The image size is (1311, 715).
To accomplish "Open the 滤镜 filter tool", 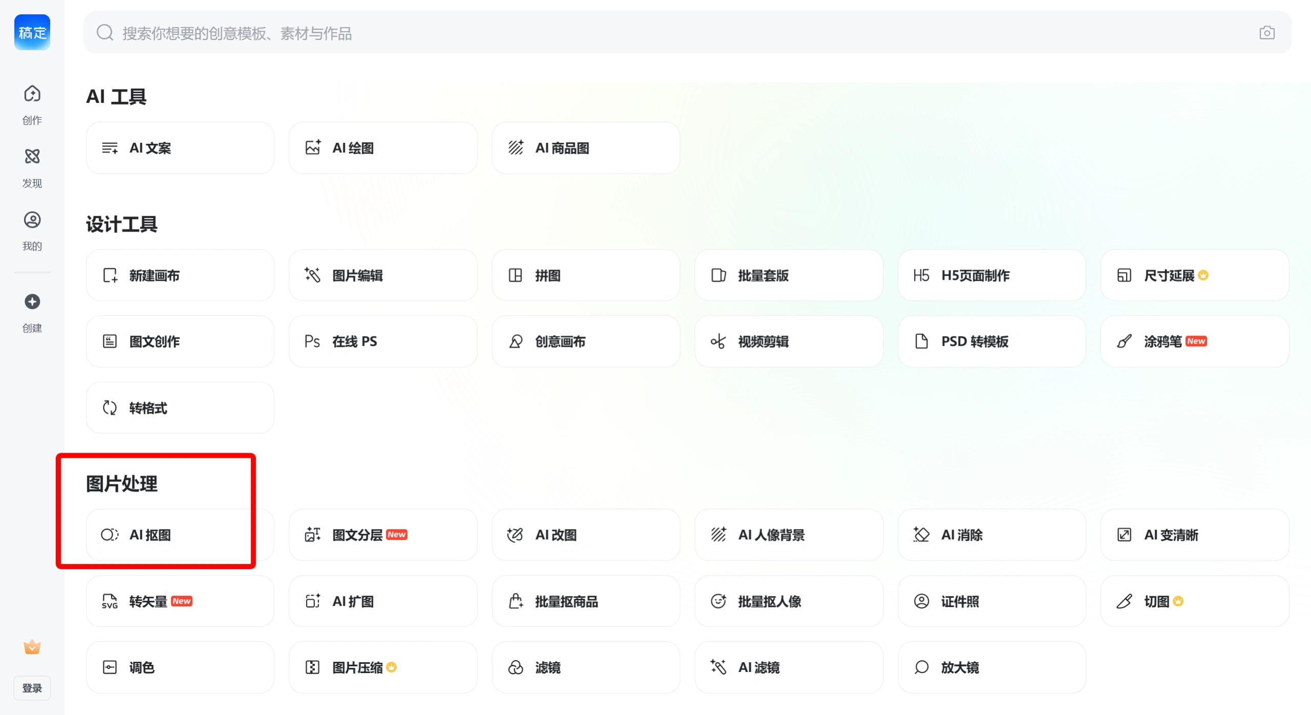I will [x=586, y=668].
